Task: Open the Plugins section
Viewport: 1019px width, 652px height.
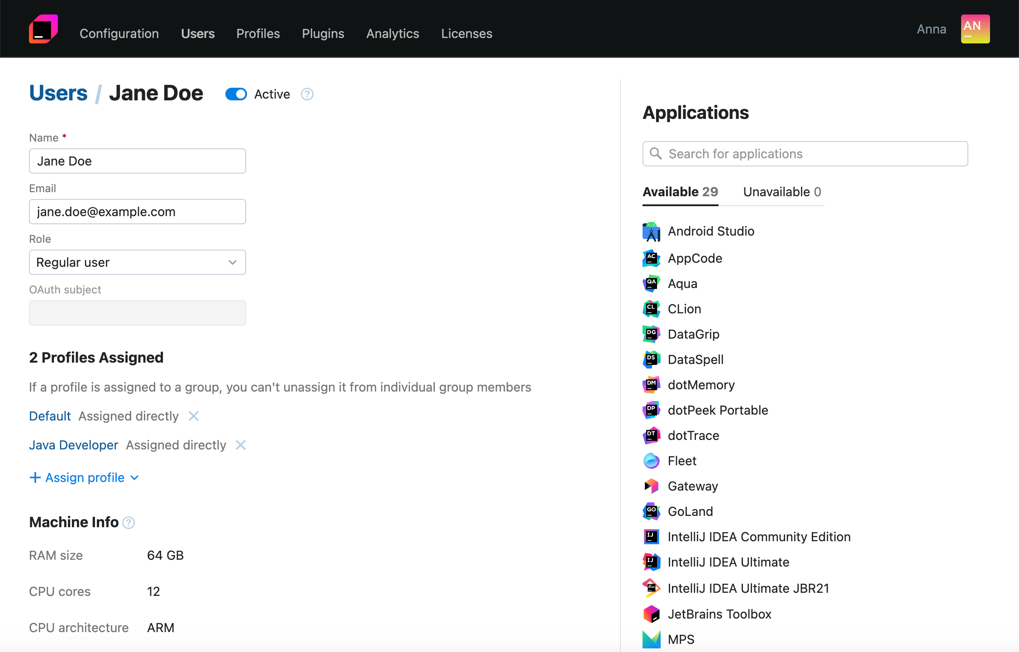Action: point(323,33)
